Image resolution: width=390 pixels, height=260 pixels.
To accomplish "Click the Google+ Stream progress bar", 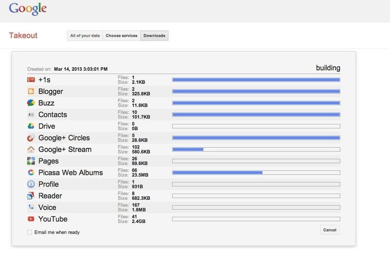I will (256, 149).
